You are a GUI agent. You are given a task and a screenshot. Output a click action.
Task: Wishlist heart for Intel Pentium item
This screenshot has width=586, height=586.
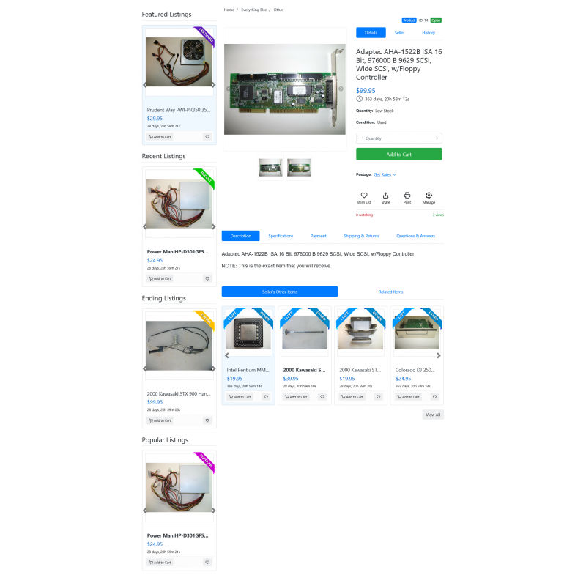(266, 397)
